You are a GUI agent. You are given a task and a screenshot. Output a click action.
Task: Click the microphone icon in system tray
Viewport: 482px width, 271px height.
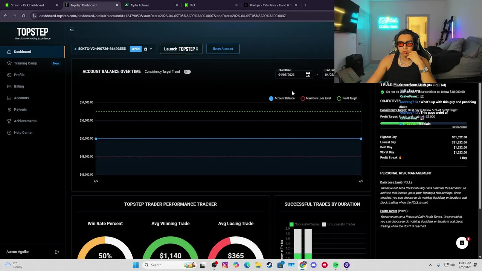(439, 265)
